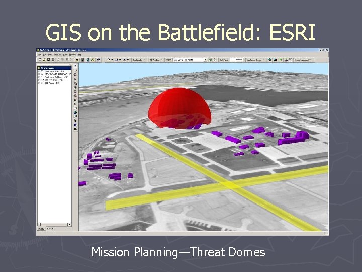
Task: Click the Set position button
Action: (224, 60)
